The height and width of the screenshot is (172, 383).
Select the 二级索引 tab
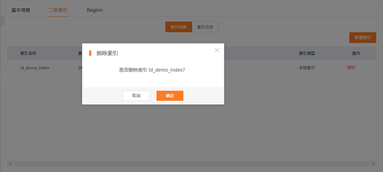(58, 10)
